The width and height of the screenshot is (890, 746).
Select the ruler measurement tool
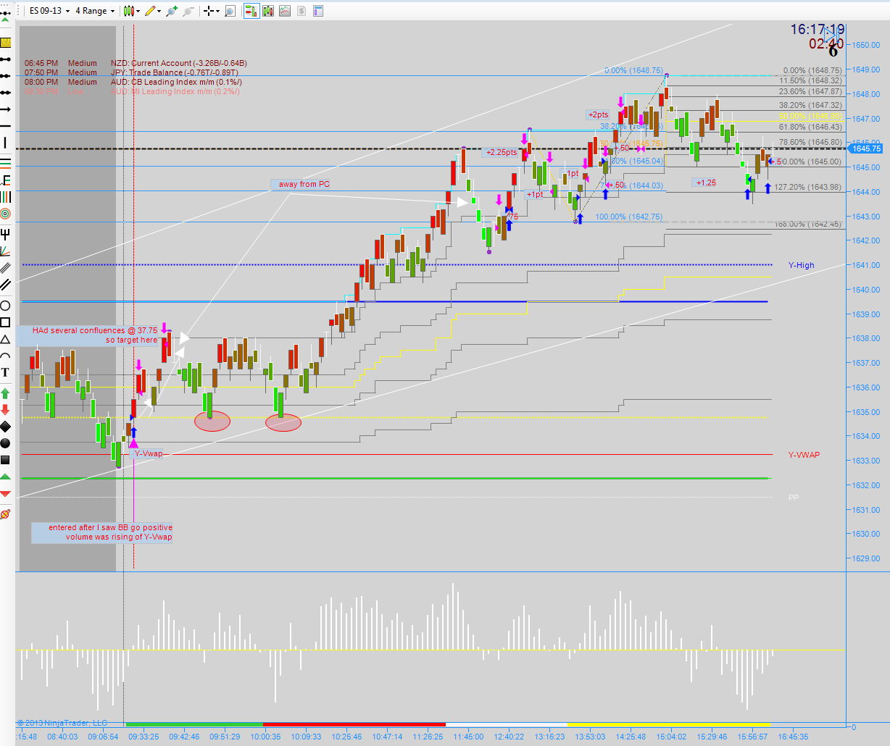pos(7,42)
